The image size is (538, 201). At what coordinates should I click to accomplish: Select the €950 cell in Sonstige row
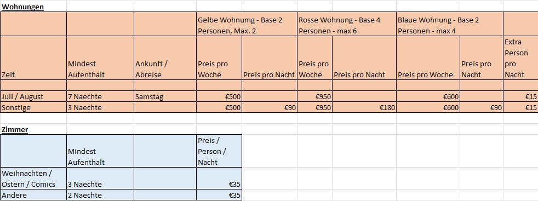[314, 107]
